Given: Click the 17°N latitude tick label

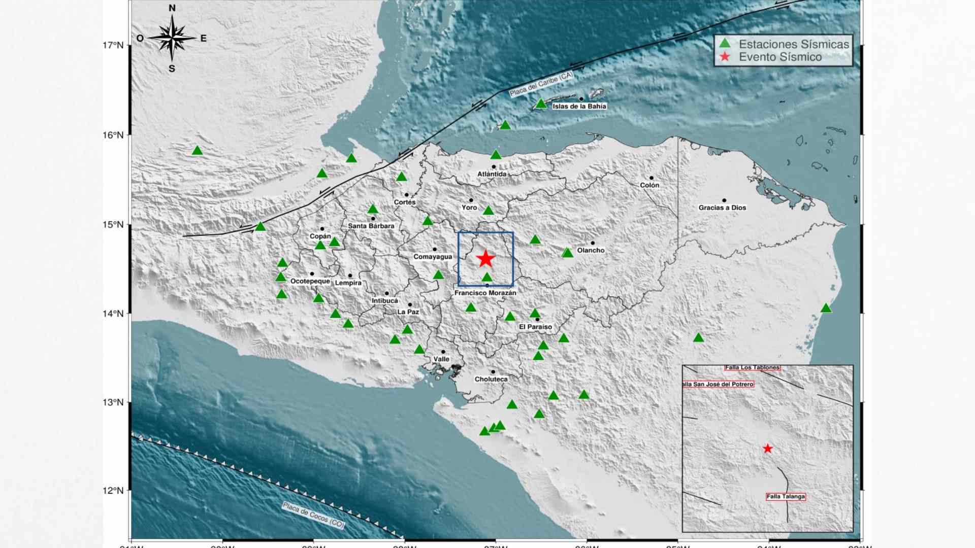Looking at the screenshot, I should (113, 46).
